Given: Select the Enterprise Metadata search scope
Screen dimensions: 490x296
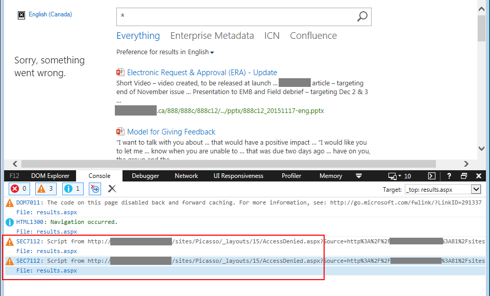Looking at the screenshot, I should [212, 36].
